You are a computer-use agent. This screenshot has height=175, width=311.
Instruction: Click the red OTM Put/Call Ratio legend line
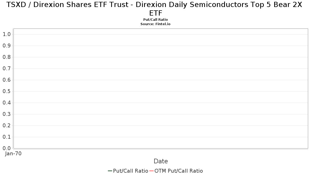(151, 171)
